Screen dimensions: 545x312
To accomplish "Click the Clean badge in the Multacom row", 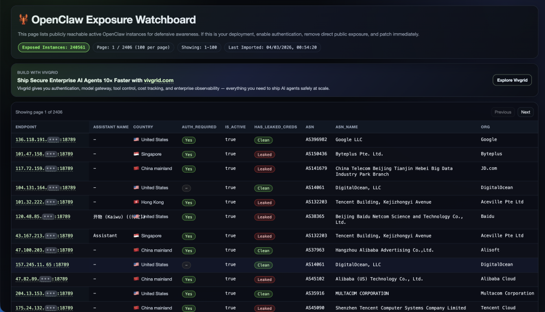I will [263, 294].
